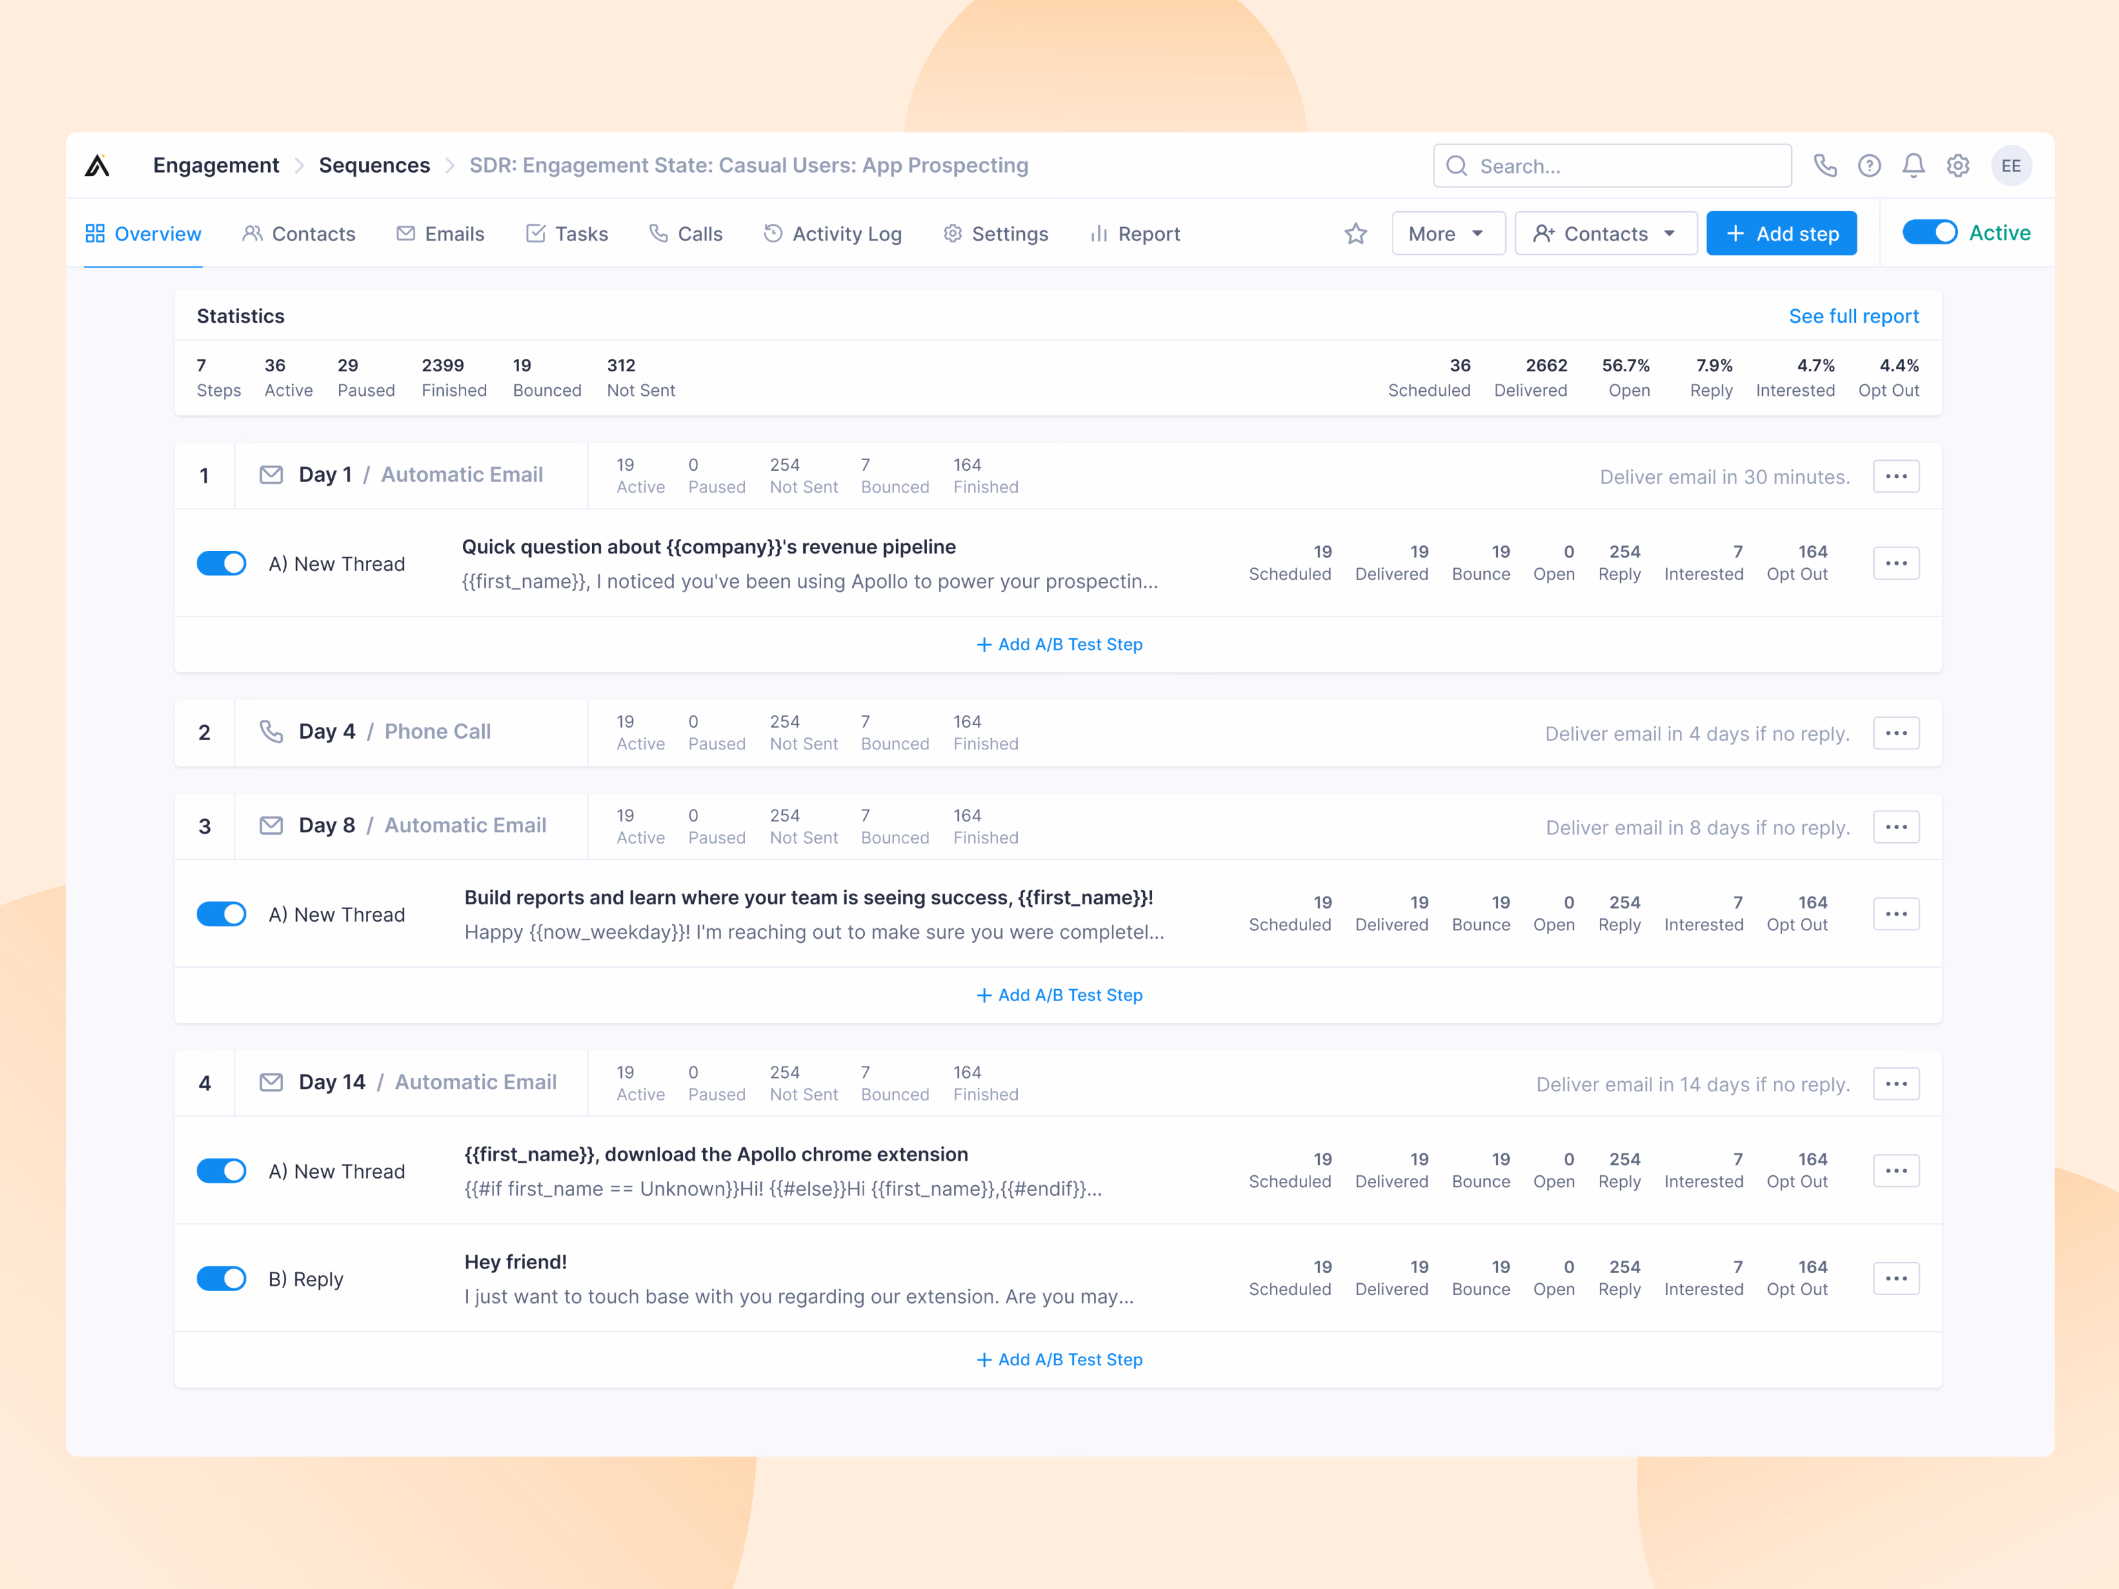Open the help question mark icon

[x=1869, y=166]
